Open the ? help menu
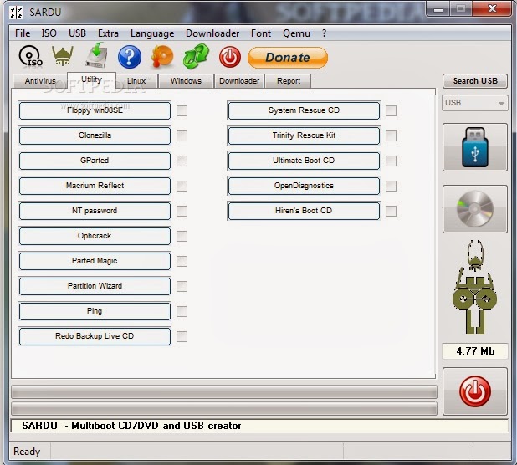The image size is (517, 465). pos(324,33)
